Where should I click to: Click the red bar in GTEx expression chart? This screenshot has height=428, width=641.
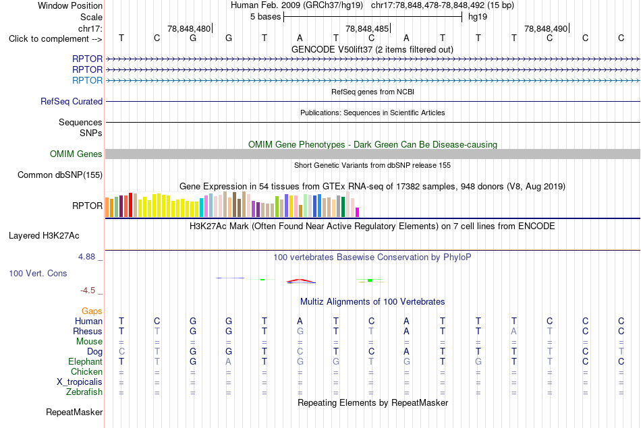click(130, 205)
